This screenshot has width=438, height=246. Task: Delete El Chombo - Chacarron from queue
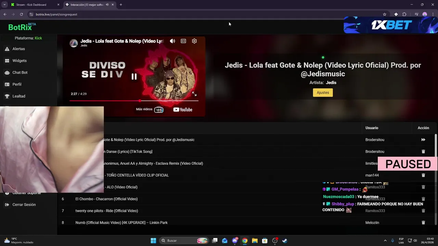click(x=423, y=199)
